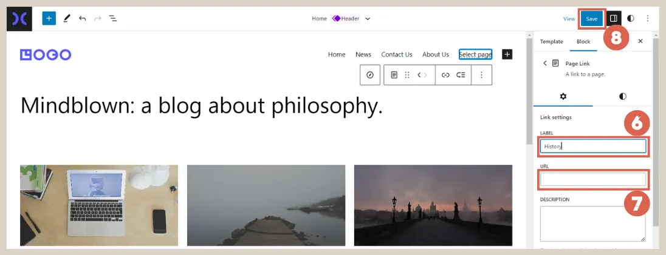Click the 'Page Link' title in sidebar
The width and height of the screenshot is (666, 255).
(x=578, y=64)
